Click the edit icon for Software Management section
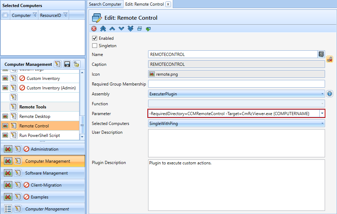This screenshot has width=337, height=214. click(18, 173)
